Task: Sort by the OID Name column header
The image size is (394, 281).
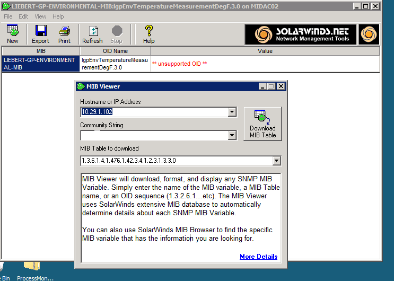Action: [115, 51]
